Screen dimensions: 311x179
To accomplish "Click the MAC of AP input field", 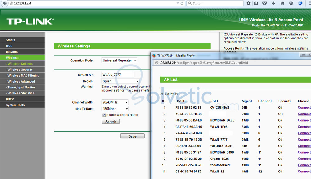I will (x=118, y=74).
